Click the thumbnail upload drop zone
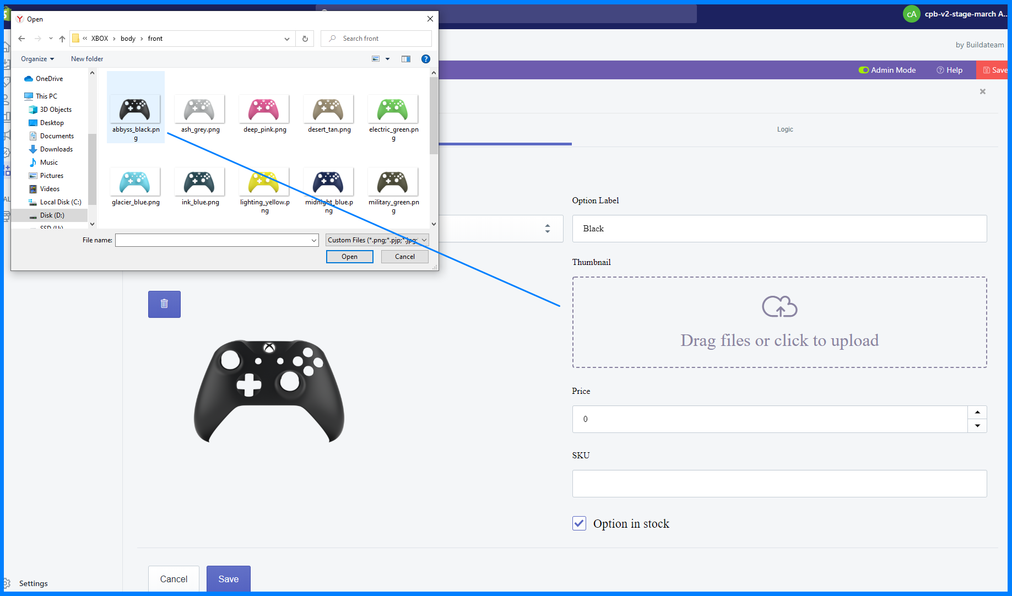The width and height of the screenshot is (1012, 596). pyautogui.click(x=779, y=322)
